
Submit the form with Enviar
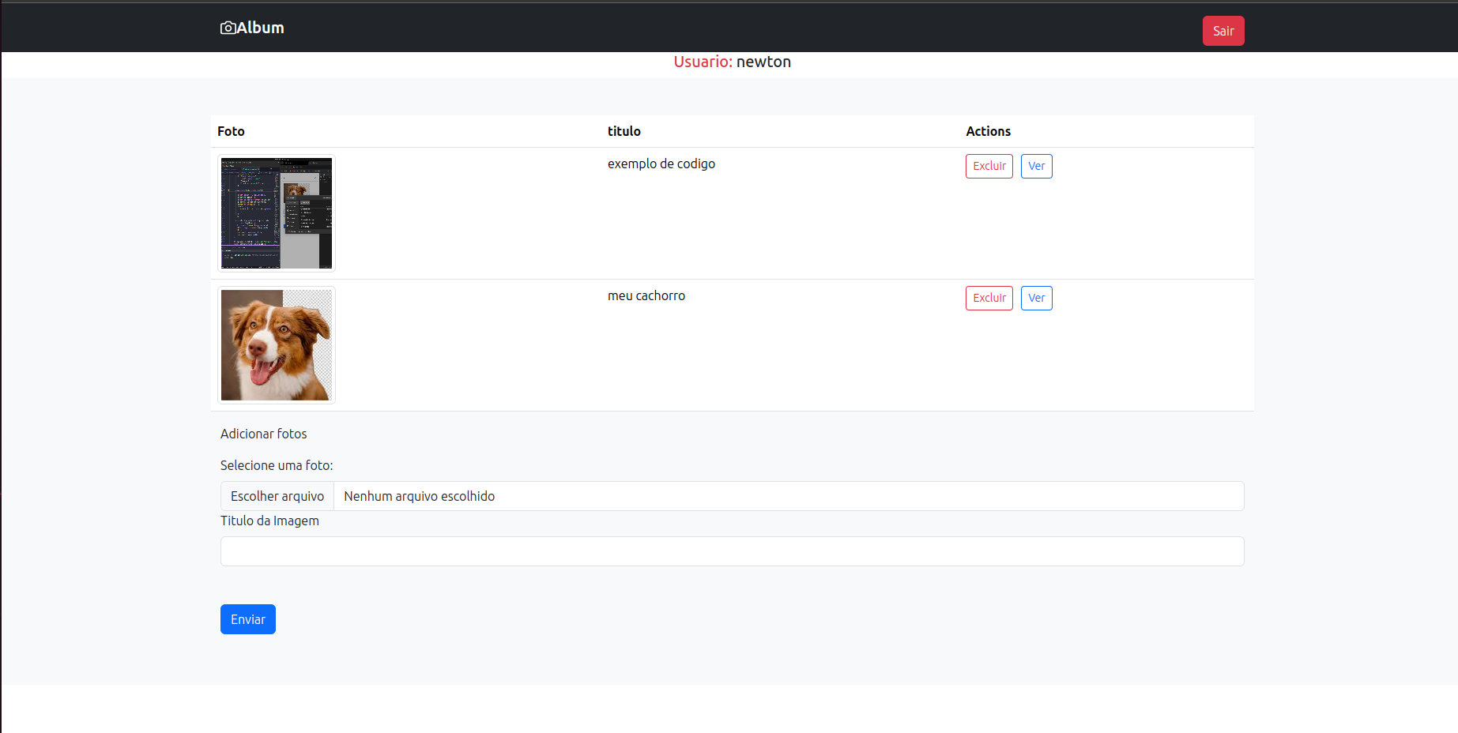pos(247,619)
